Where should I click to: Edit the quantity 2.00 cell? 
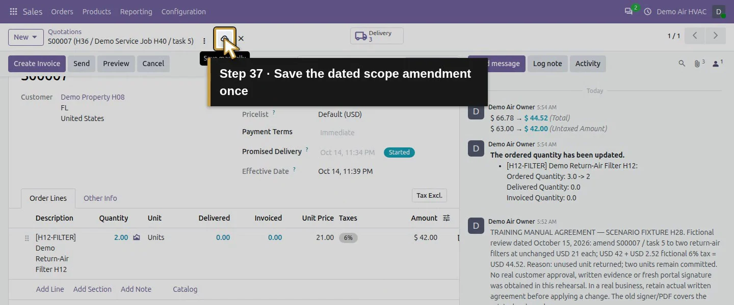click(121, 237)
